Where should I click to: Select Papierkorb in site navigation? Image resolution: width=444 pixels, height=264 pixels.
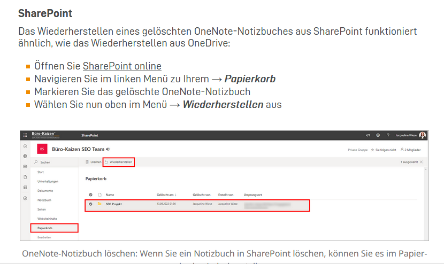point(55,228)
